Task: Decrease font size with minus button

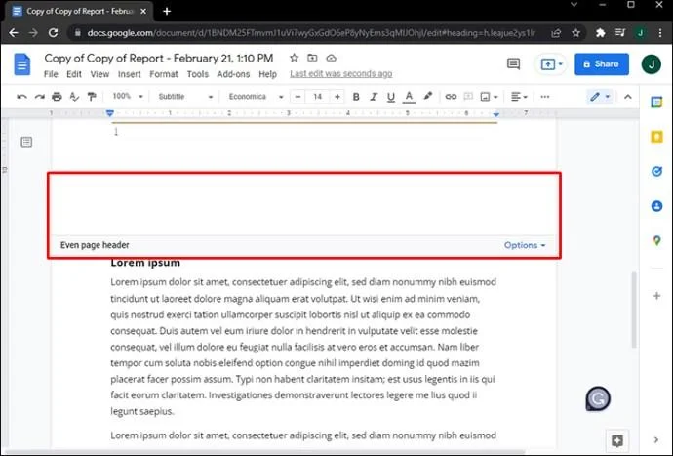Action: (x=297, y=97)
